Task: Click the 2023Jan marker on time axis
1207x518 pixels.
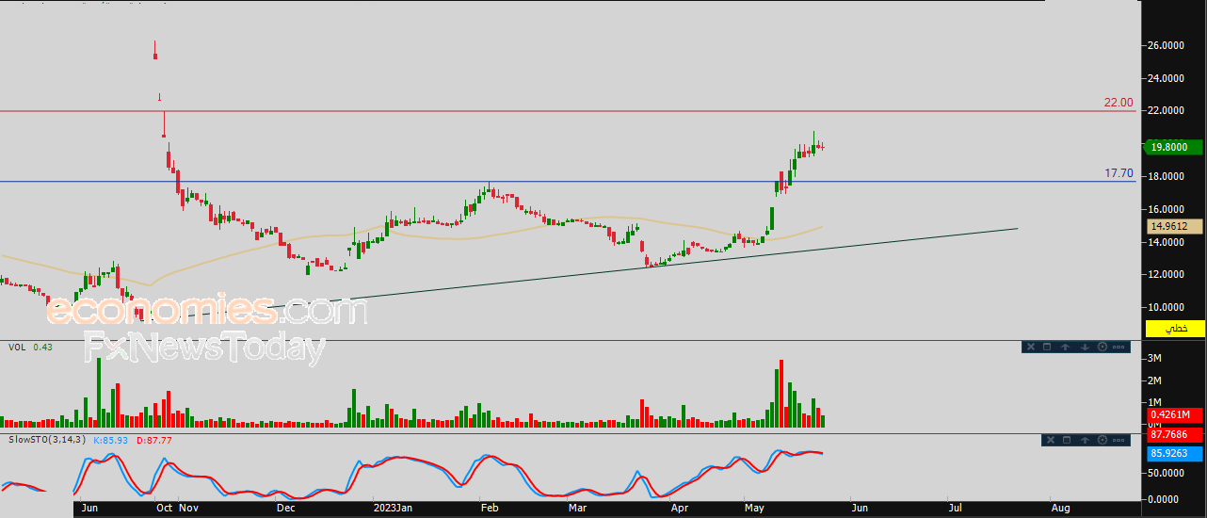Action: 393,509
